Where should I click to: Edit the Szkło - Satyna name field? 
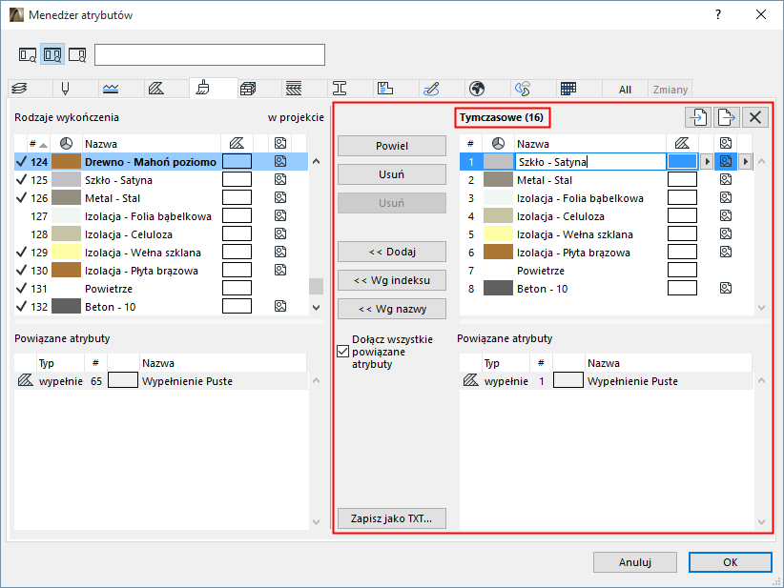[x=590, y=161]
